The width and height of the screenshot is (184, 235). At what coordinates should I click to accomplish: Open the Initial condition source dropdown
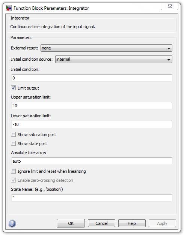point(114,59)
